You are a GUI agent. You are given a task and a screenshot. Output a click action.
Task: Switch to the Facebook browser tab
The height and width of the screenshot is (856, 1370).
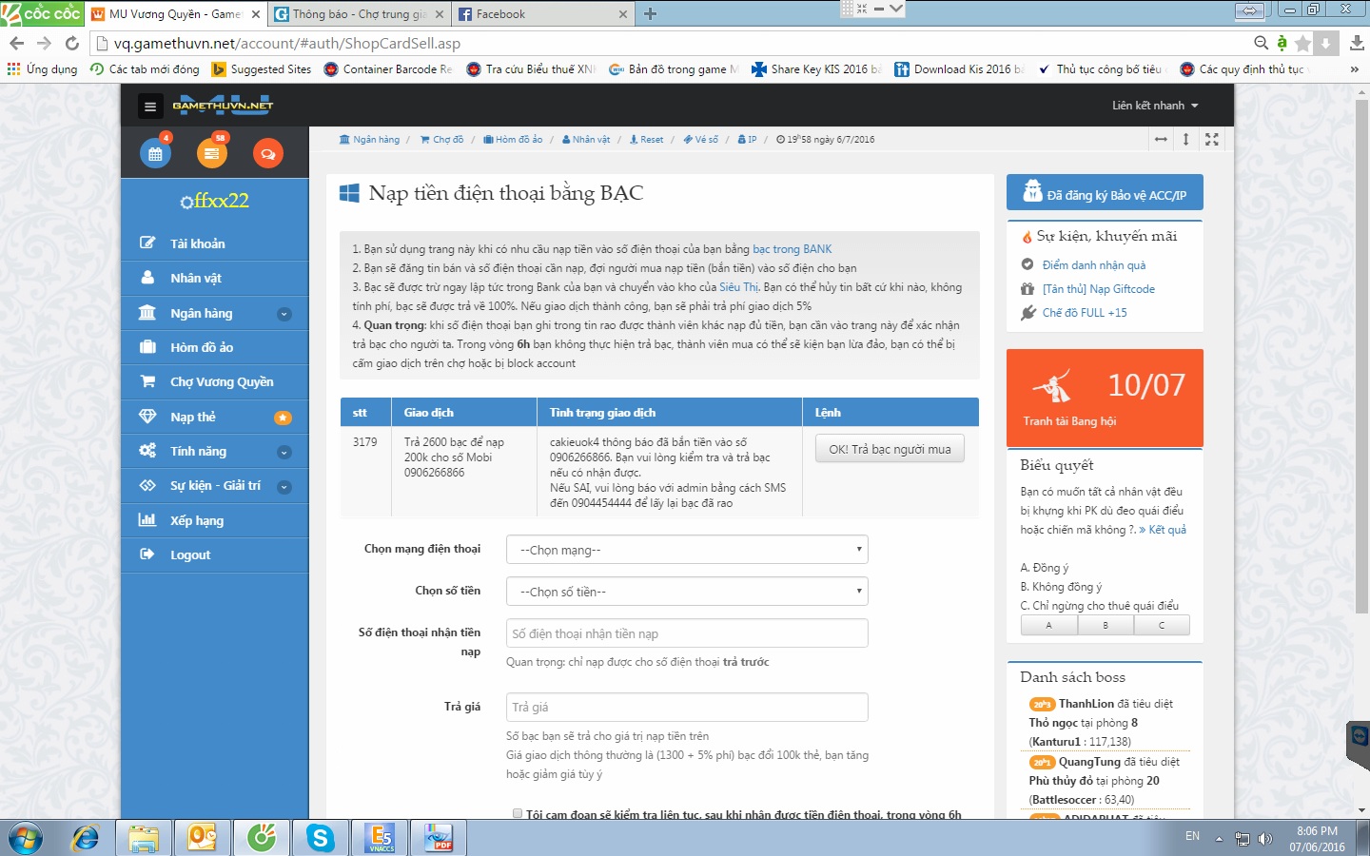(x=539, y=14)
